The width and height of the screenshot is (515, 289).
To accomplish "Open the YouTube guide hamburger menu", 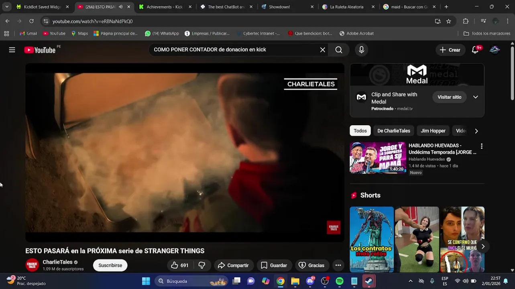I will point(12,50).
